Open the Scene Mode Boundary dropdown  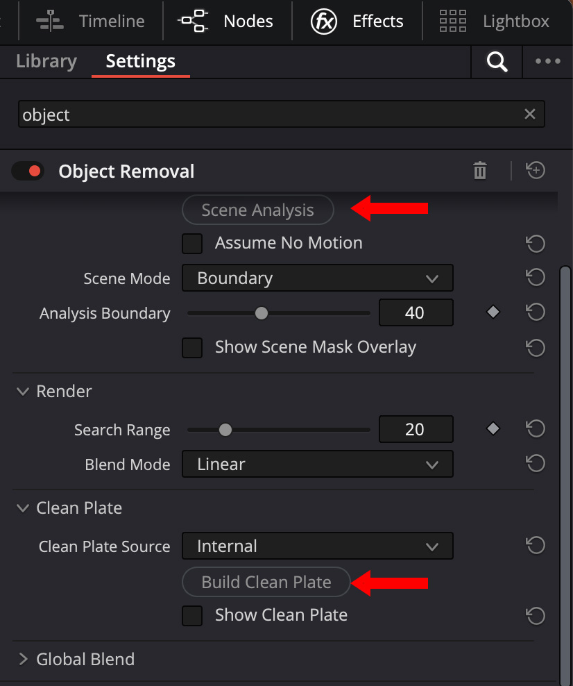point(317,278)
